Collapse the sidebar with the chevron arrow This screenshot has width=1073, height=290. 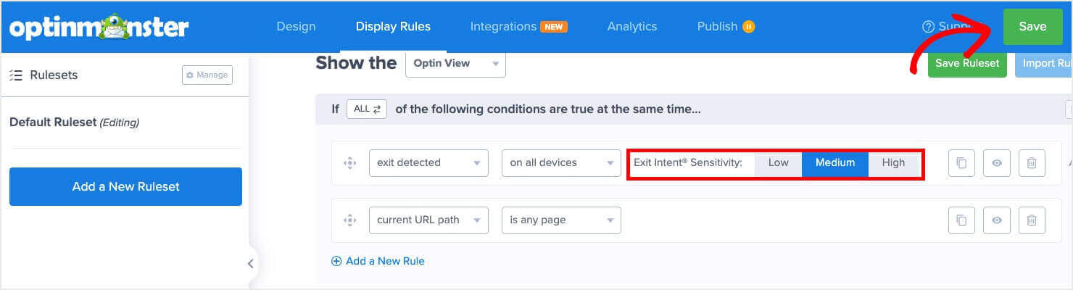250,264
